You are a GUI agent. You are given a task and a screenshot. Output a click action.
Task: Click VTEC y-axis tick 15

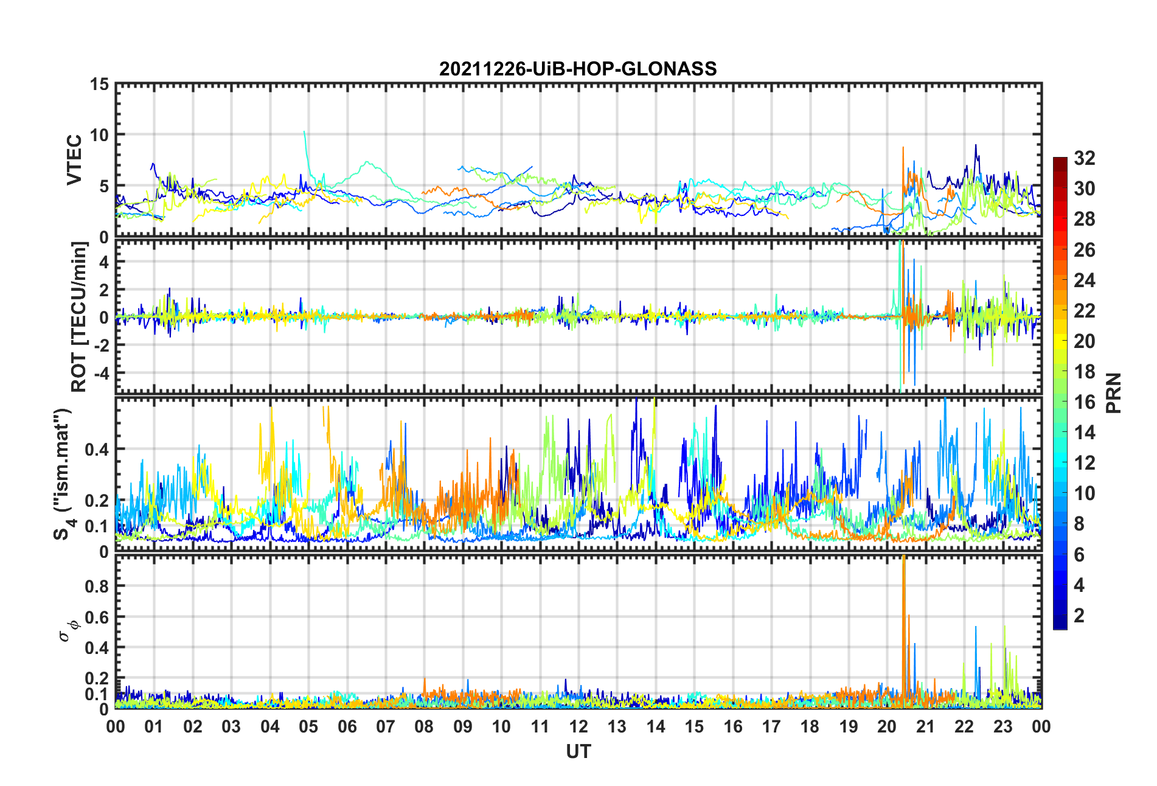pyautogui.click(x=100, y=85)
